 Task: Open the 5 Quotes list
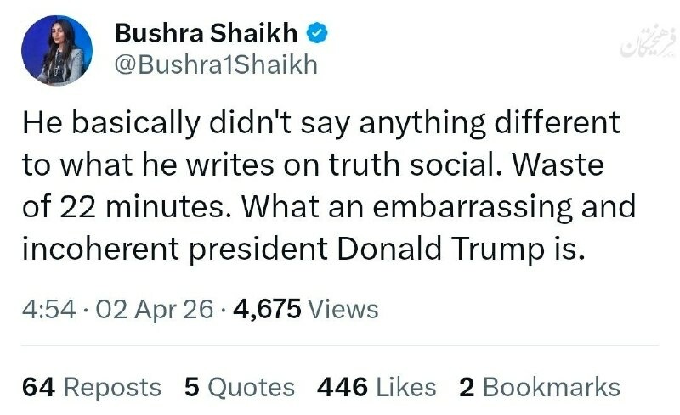tap(240, 387)
